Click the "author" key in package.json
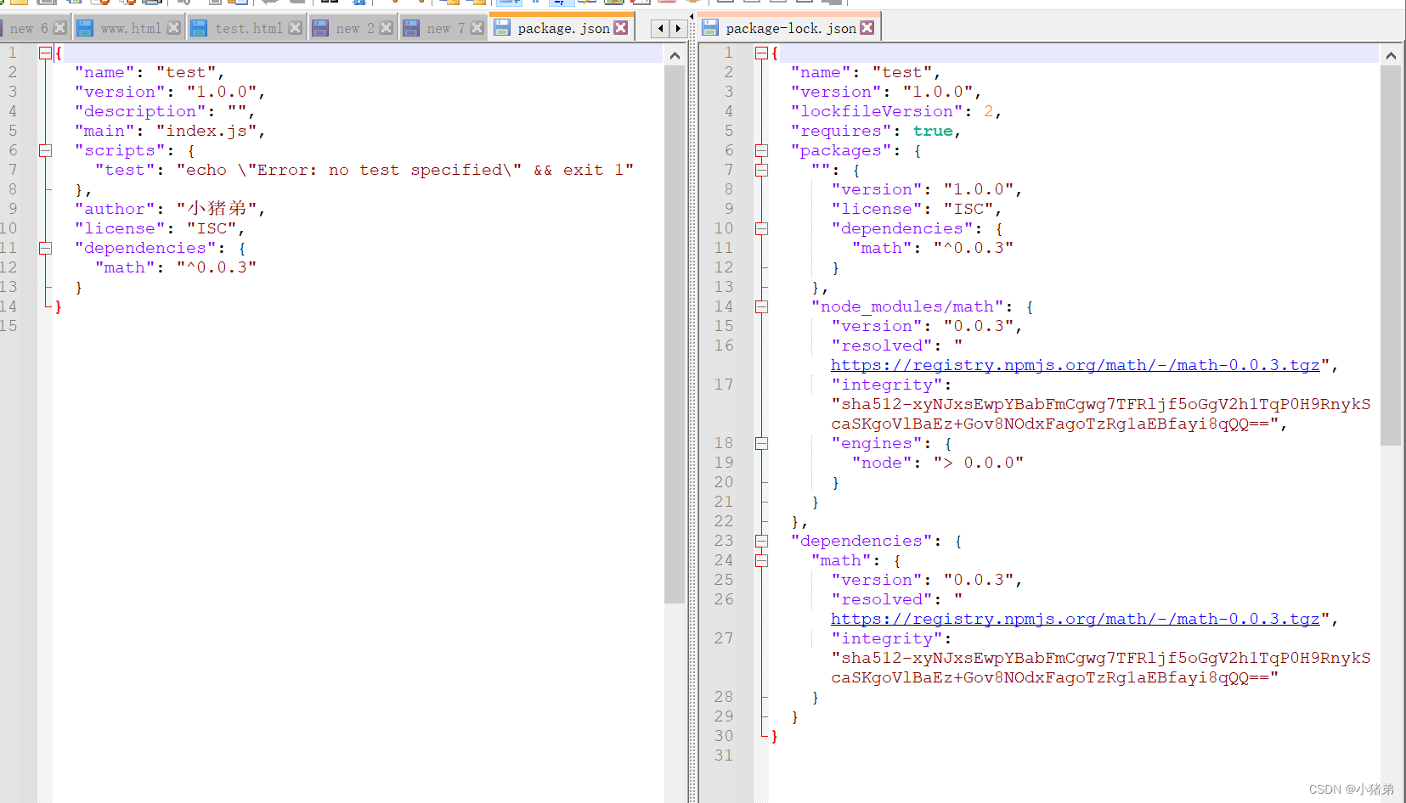 [116, 209]
